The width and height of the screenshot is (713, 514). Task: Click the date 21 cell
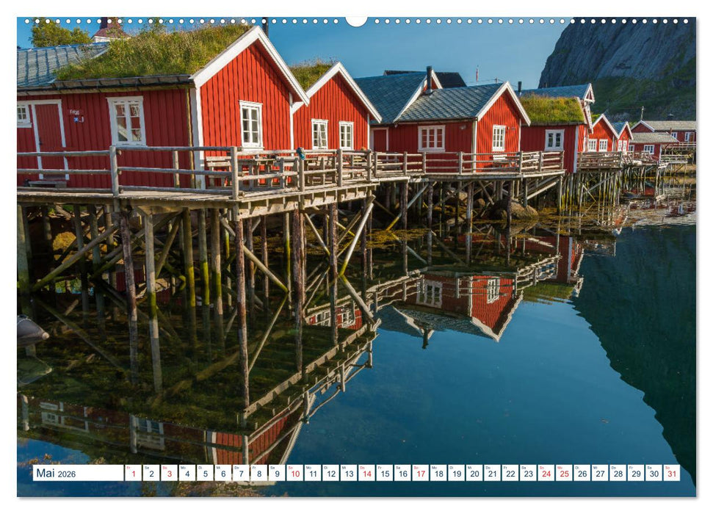[493, 475]
